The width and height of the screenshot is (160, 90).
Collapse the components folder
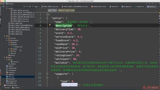pos(7,40)
